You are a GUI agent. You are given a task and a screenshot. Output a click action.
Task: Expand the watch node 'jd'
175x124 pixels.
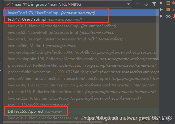pos(161,16)
